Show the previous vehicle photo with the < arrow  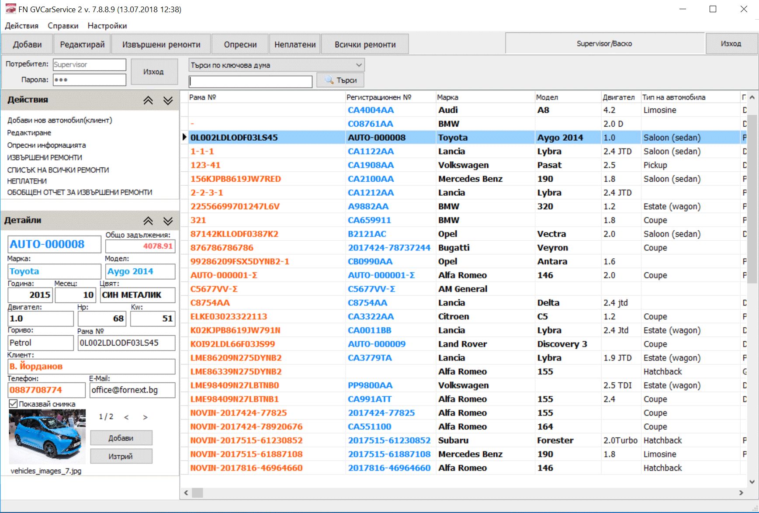[x=126, y=417]
